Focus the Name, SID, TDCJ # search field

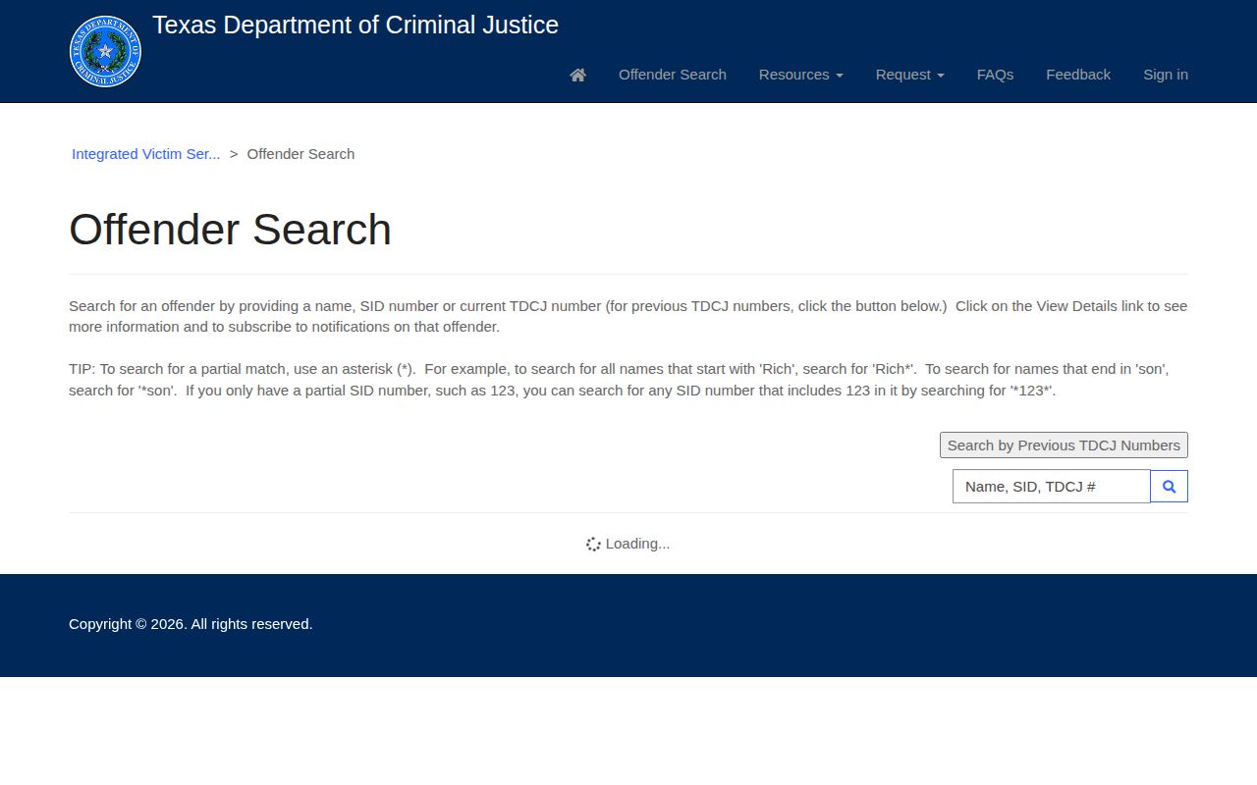coord(1052,486)
